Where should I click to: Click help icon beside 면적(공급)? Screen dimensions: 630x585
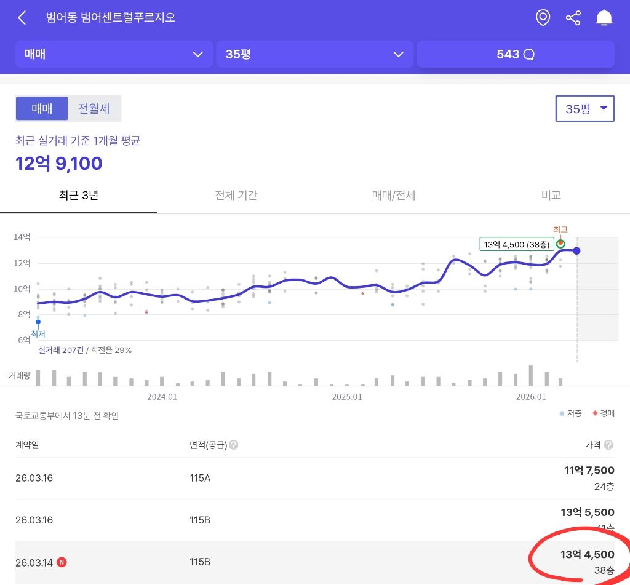(233, 445)
